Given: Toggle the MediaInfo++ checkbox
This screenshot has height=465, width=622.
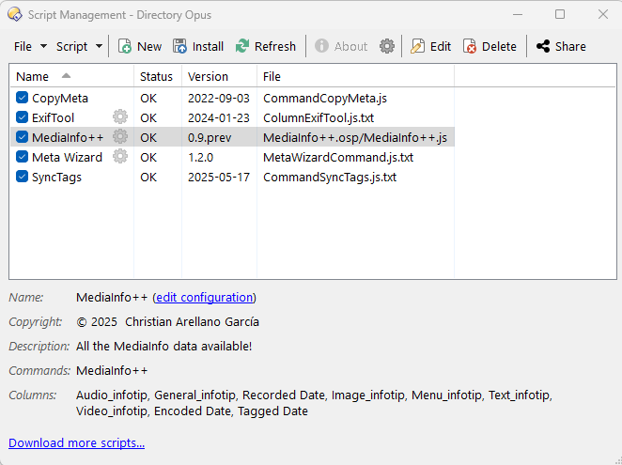Looking at the screenshot, I should (23, 137).
